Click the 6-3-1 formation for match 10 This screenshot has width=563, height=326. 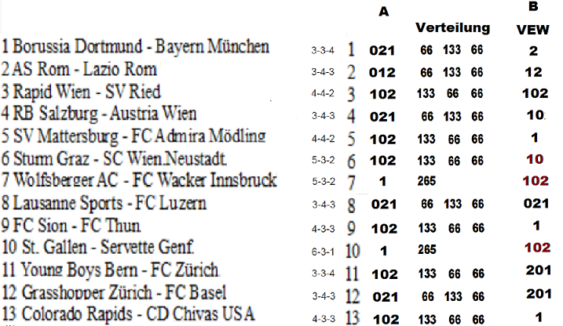[323, 252]
